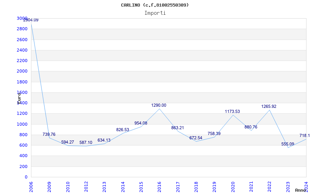Image resolution: width=310 pixels, height=194 pixels.
Task: Click data label 634.13
Action: 104,140
